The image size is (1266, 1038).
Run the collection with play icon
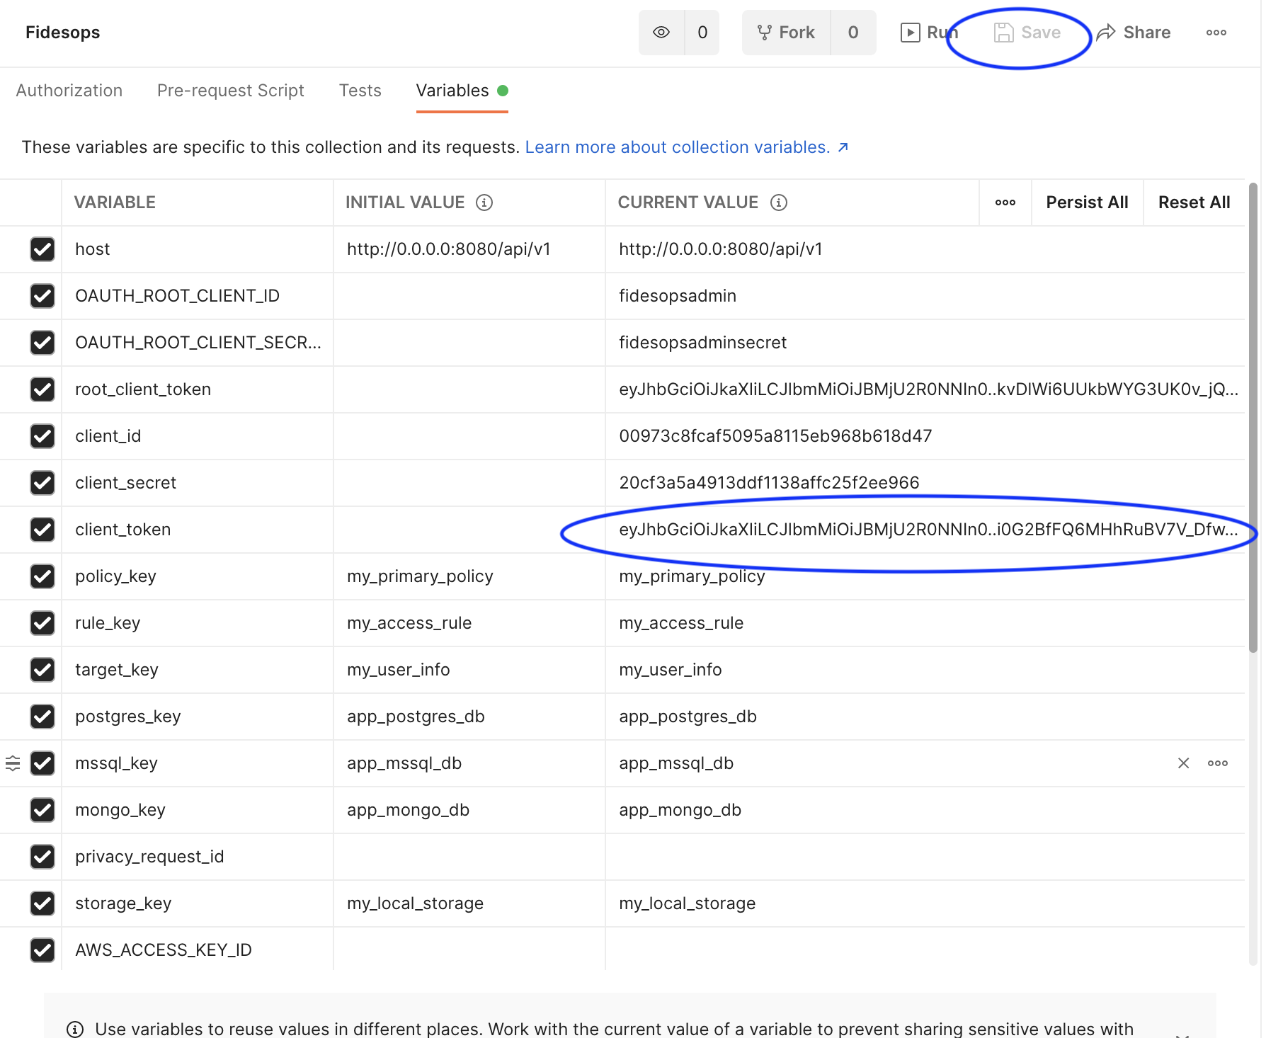928,33
